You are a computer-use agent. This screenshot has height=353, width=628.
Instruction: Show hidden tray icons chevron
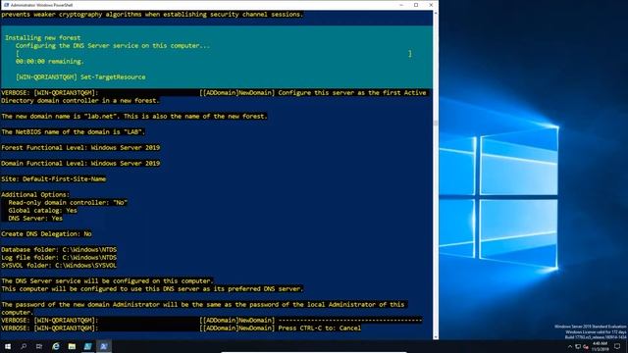tap(570, 346)
